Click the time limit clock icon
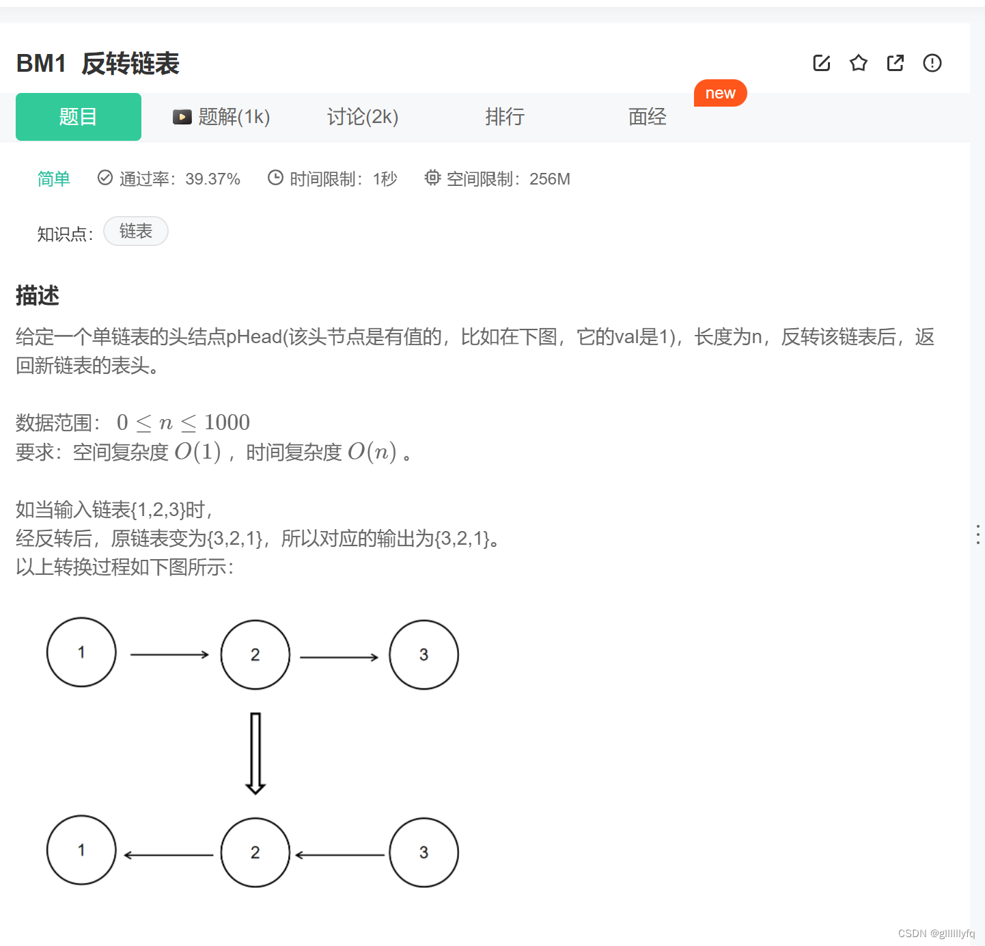The height and width of the screenshot is (946, 985). (275, 178)
